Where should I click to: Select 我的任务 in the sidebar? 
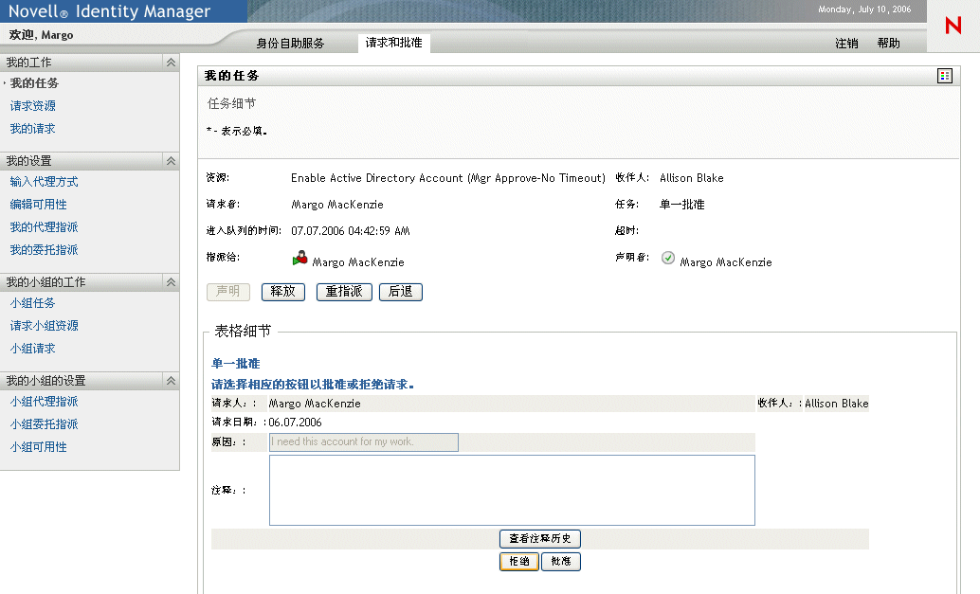coord(34,83)
